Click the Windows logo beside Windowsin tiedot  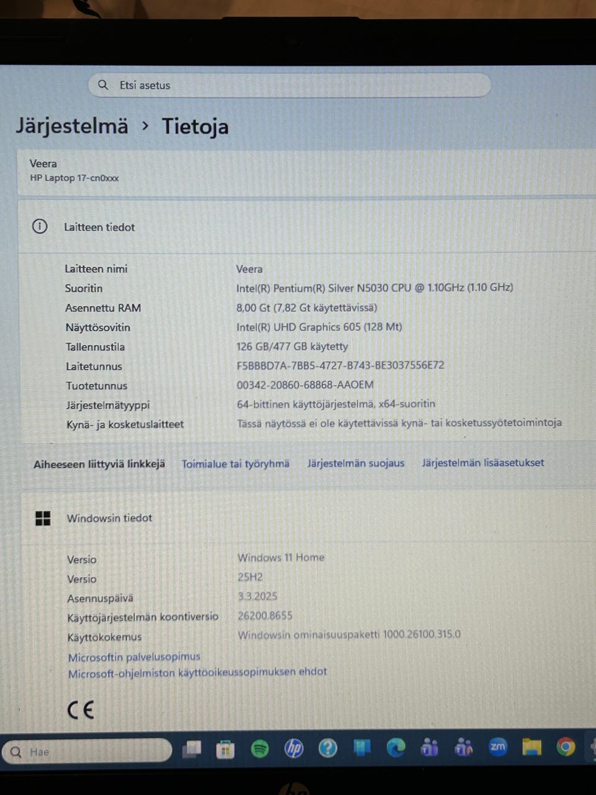(43, 518)
